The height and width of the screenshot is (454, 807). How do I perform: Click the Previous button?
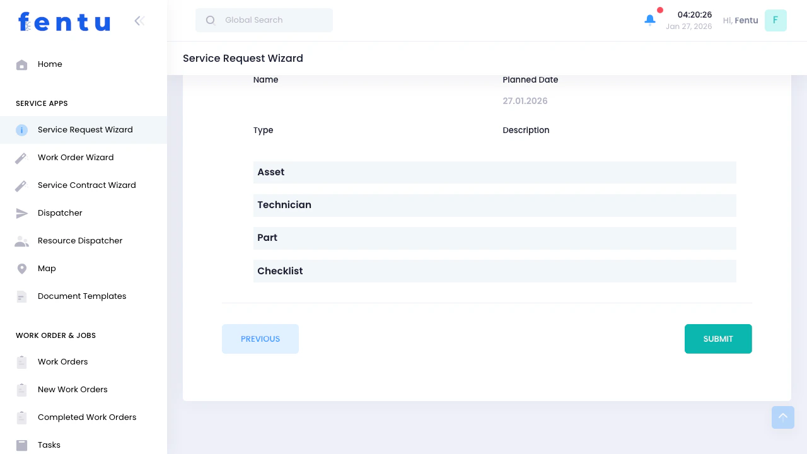(260, 339)
